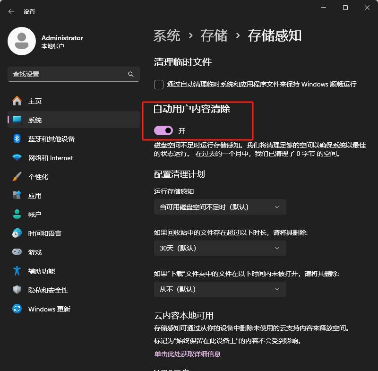378x371 pixels.
Task: Enable the temporary files cleanup checkbox
Action: pyautogui.click(x=159, y=85)
